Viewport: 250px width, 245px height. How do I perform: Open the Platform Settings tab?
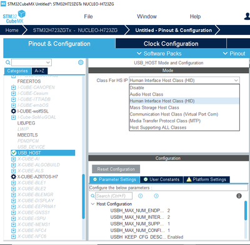coord(206,179)
